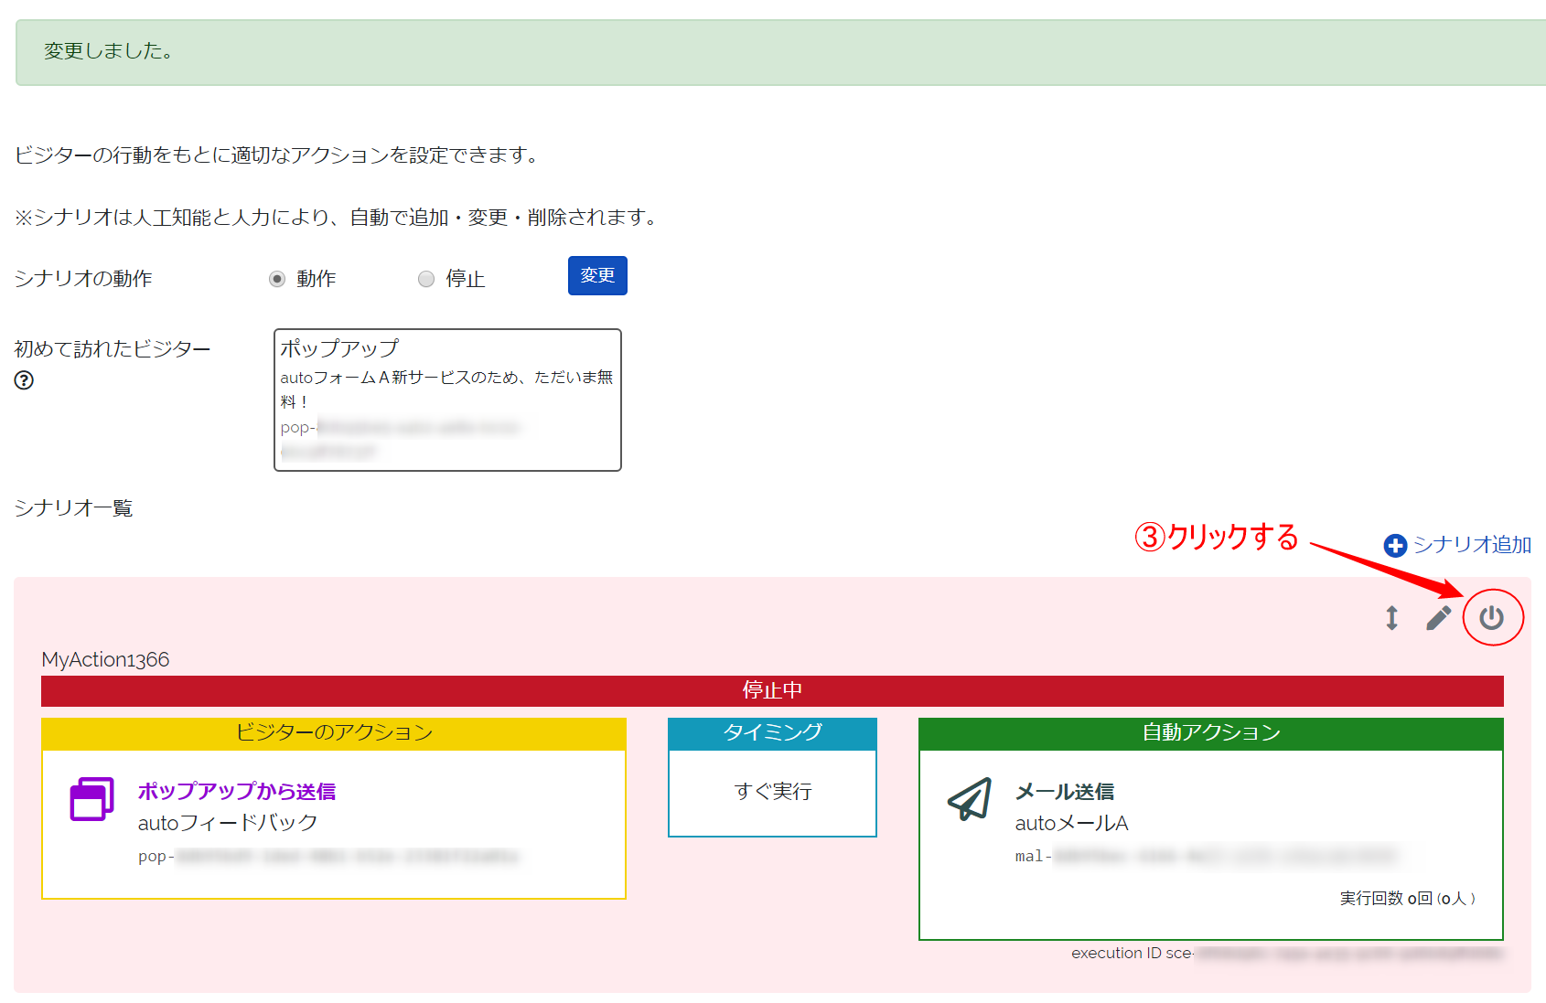This screenshot has width=1546, height=1003.
Task: Click the 停止中 red status bar
Action: pos(772,690)
